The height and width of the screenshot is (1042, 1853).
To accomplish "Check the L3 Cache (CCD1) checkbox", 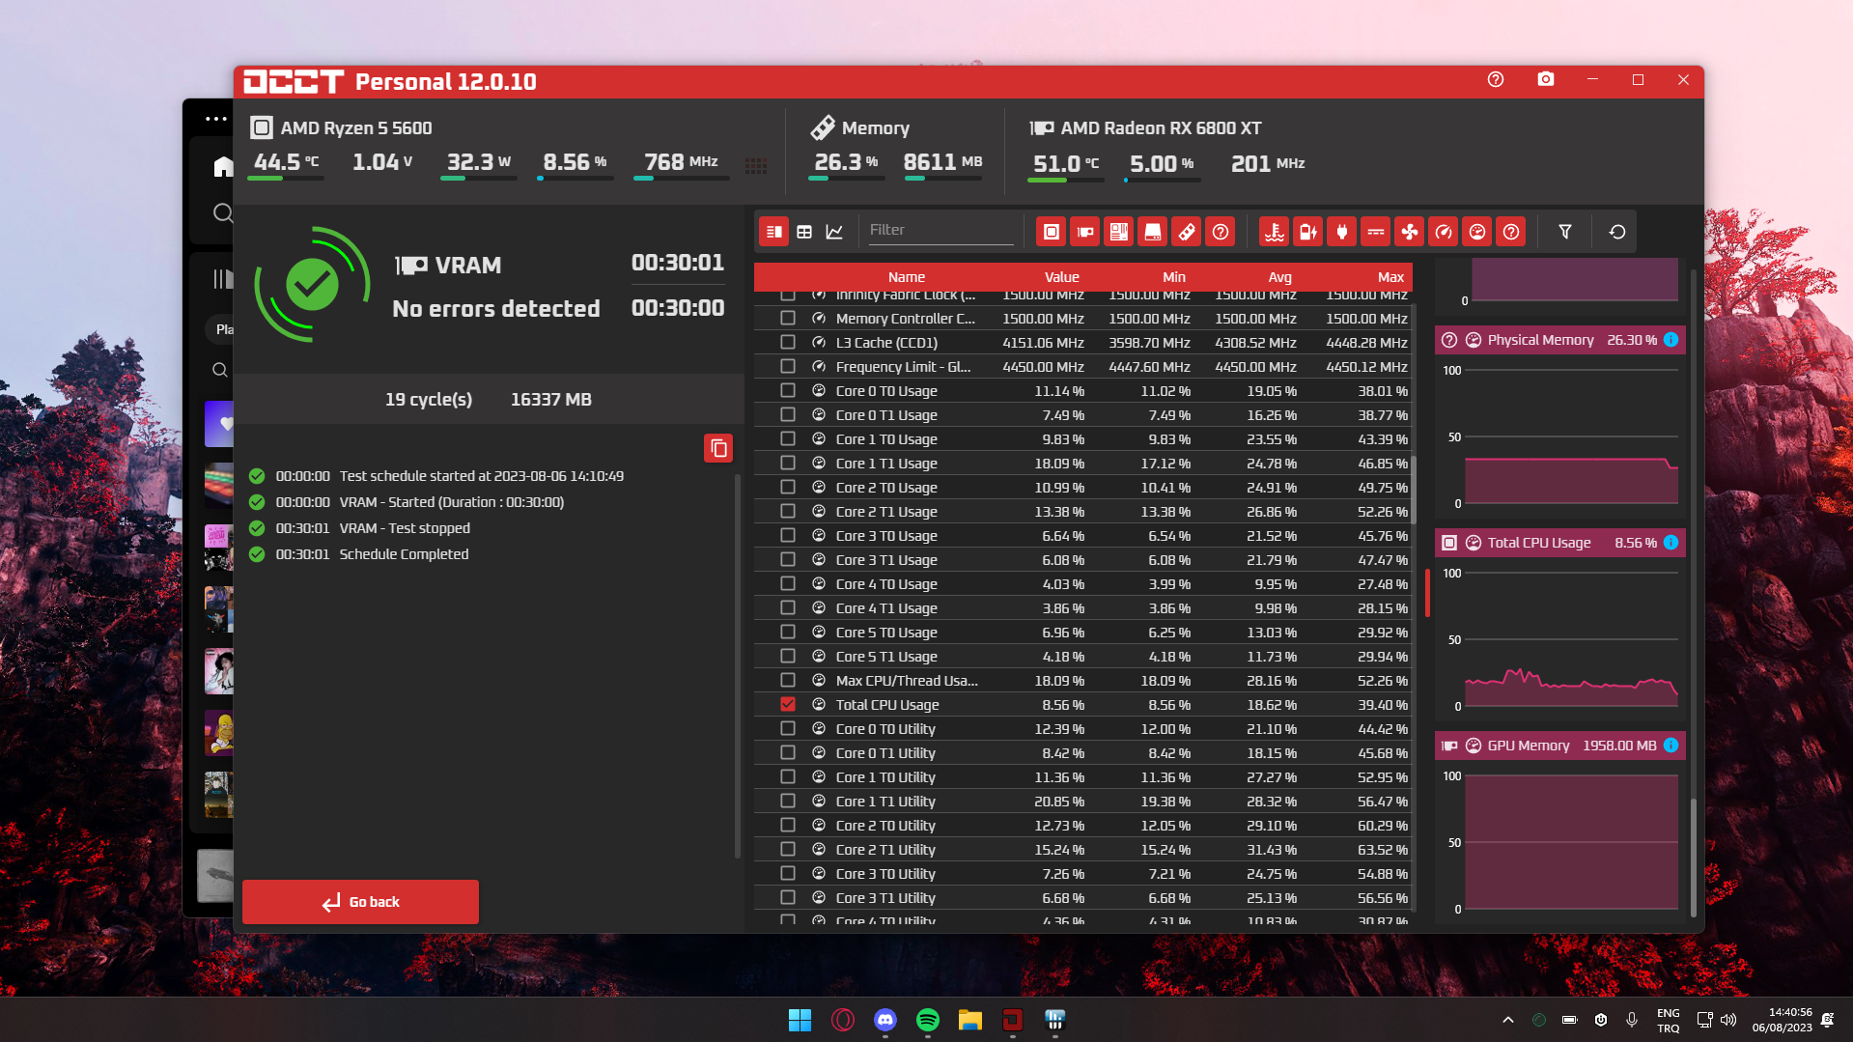I will (788, 343).
